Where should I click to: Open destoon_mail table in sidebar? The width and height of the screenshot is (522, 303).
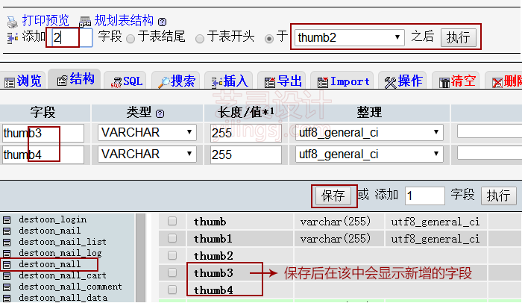pos(50,231)
